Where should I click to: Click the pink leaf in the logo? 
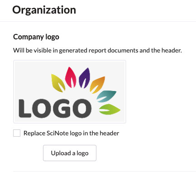coord(71,77)
